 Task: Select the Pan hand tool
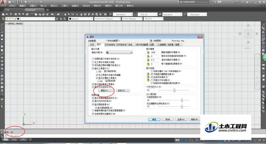pyautogui.click(x=65, y=14)
